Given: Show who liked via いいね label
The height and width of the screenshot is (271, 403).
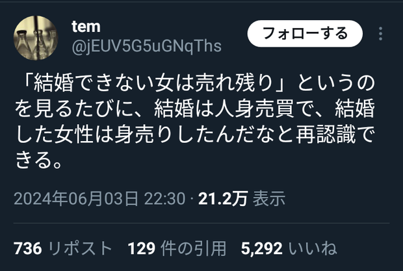Looking at the screenshot, I should (x=313, y=249).
